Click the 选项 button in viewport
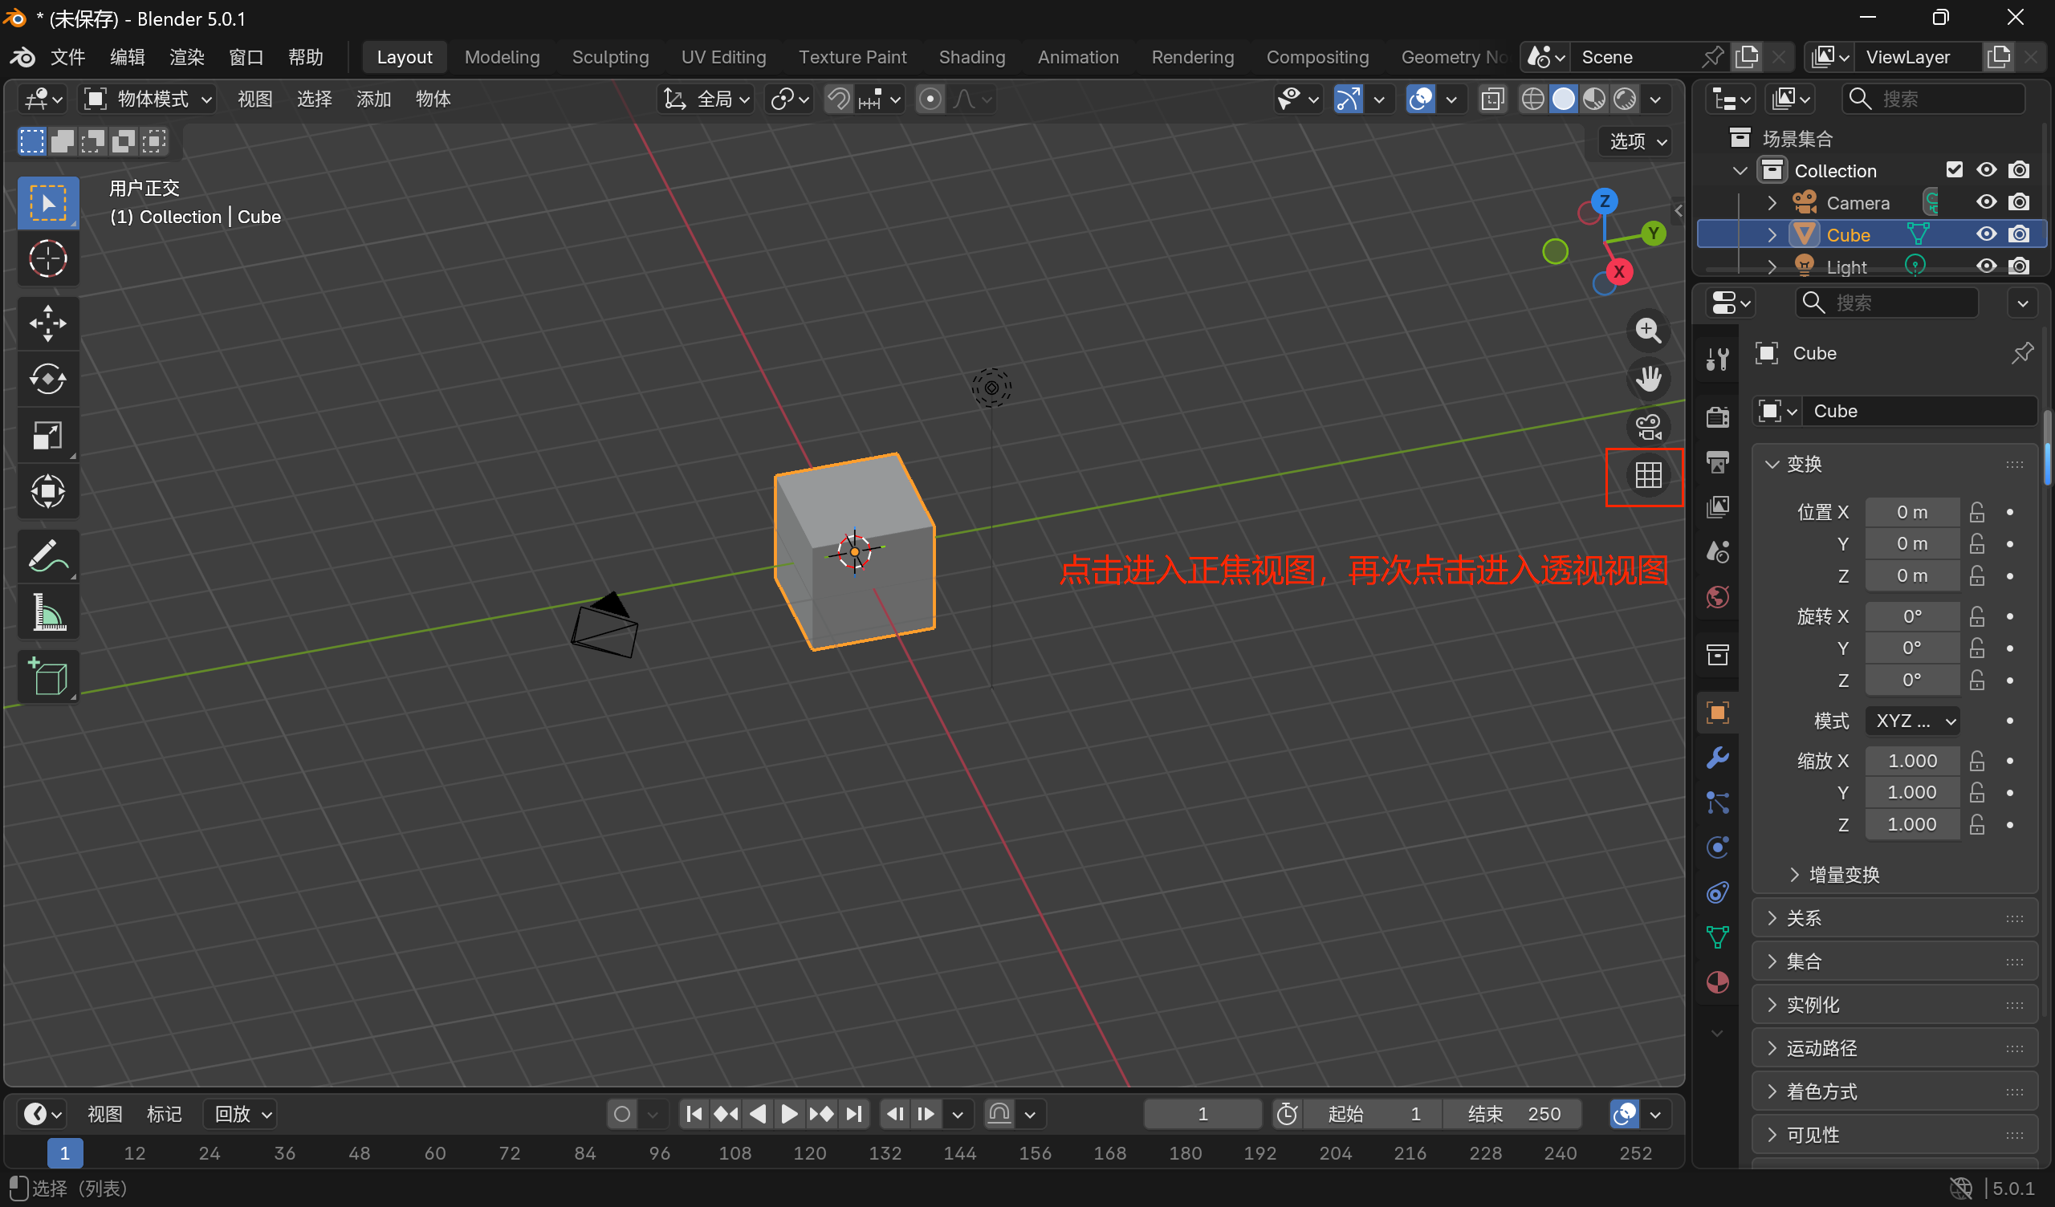Image resolution: width=2055 pixels, height=1207 pixels. (1637, 141)
